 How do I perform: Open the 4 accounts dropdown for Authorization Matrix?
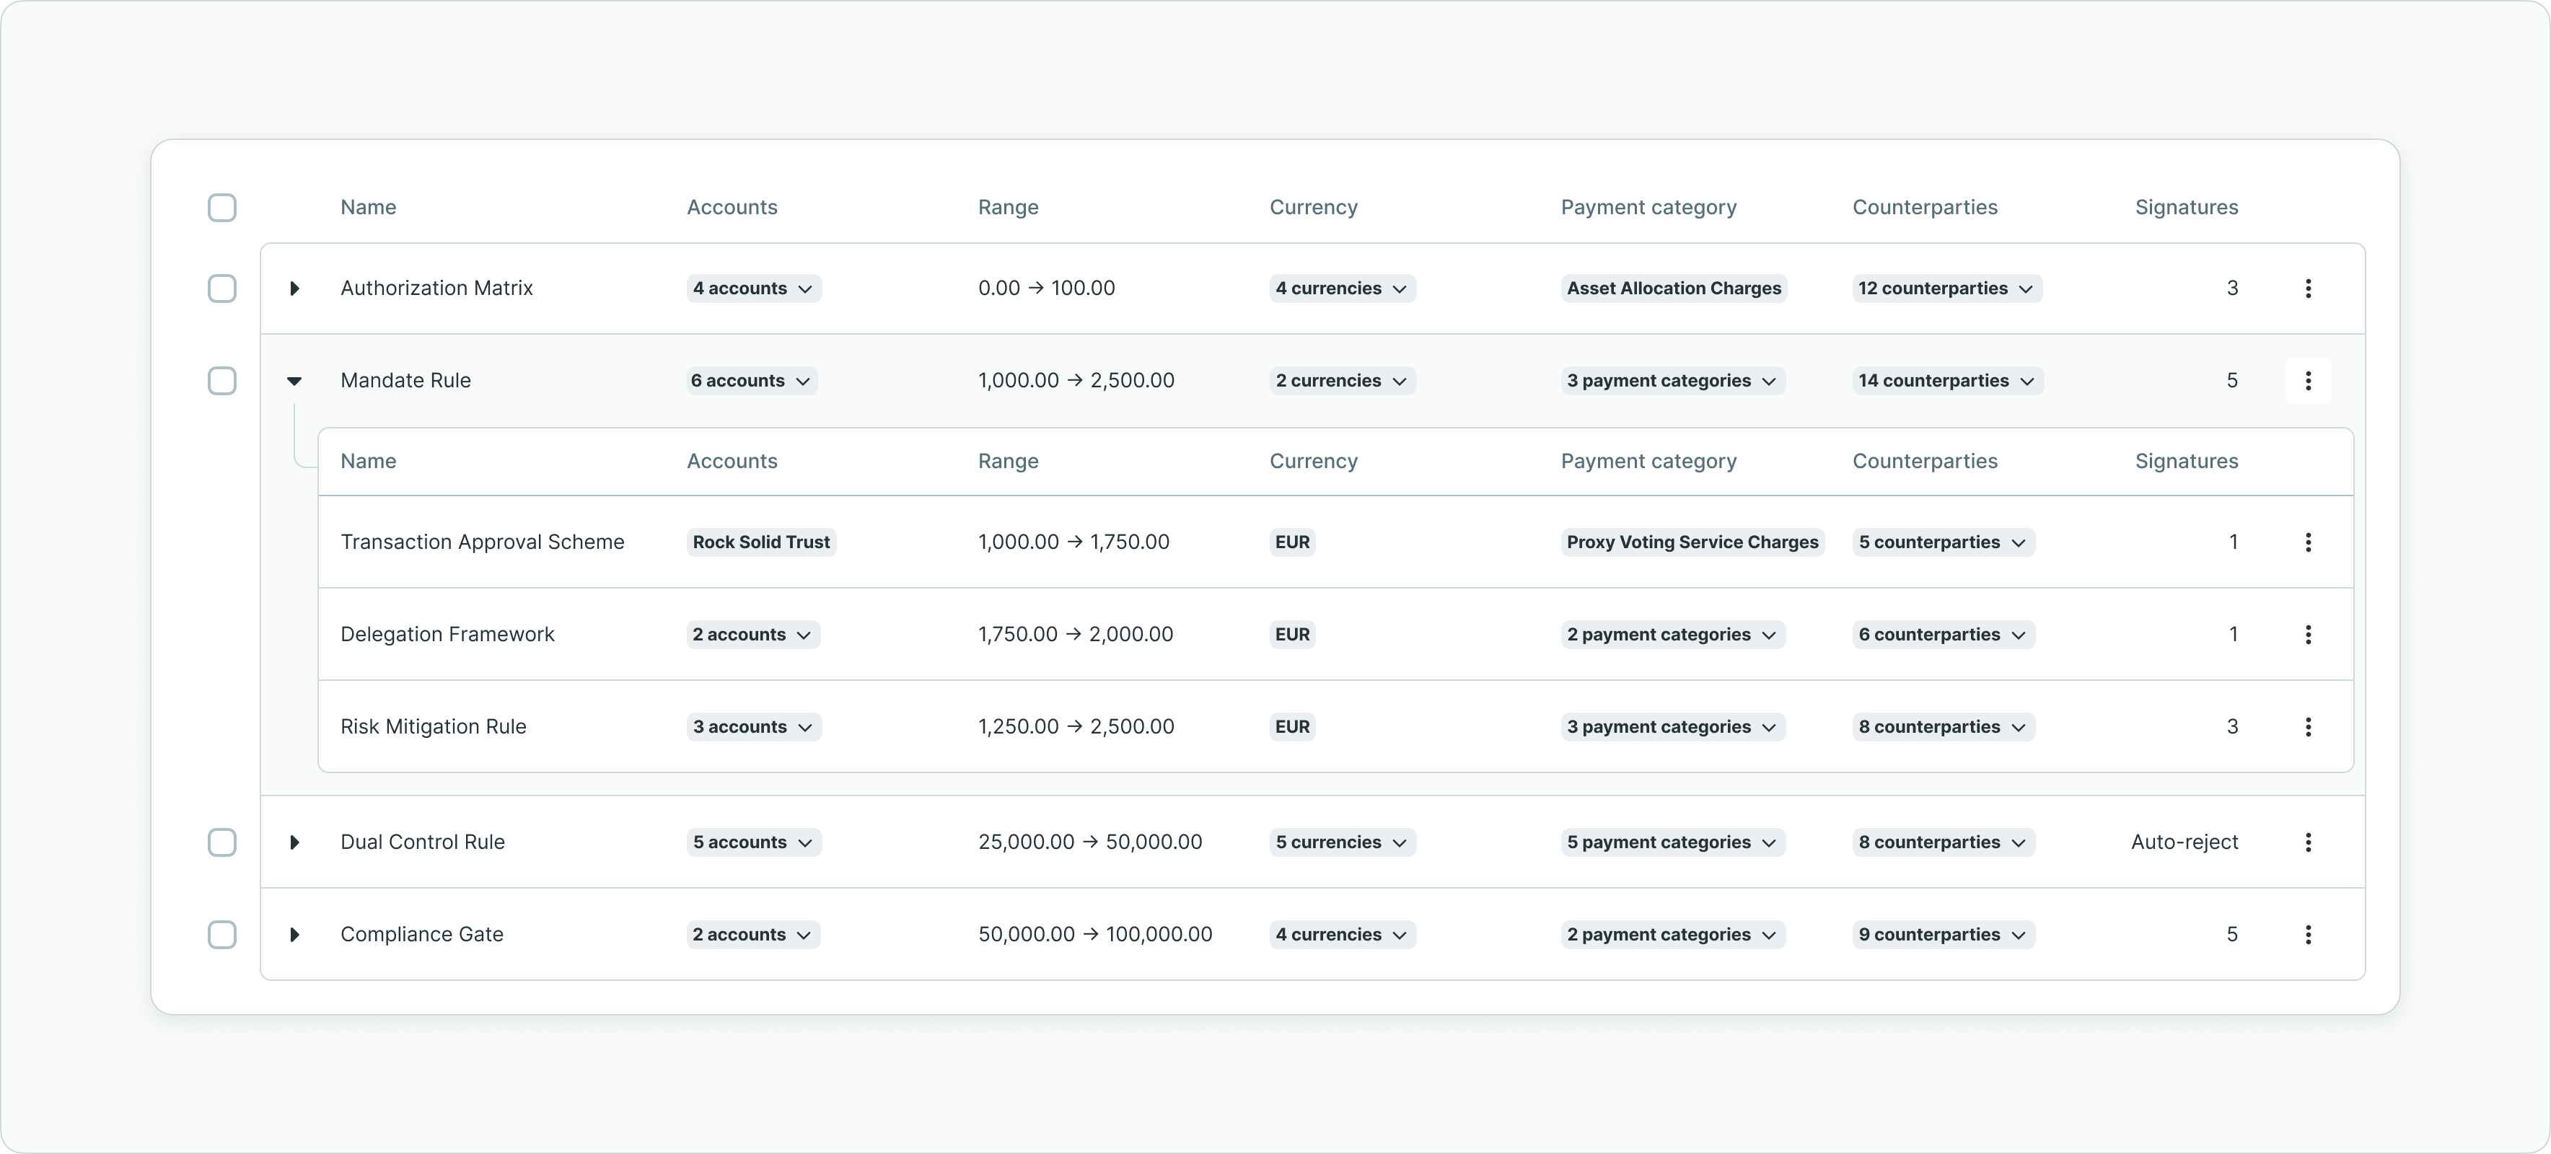click(754, 288)
